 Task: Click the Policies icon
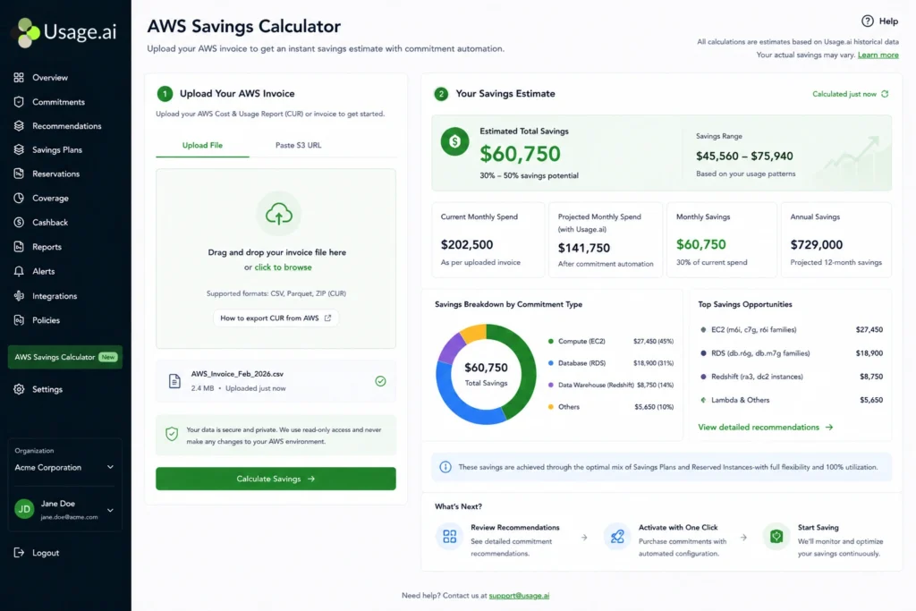[19, 320]
